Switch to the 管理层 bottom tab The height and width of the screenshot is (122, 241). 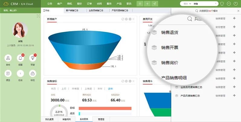click(101, 119)
